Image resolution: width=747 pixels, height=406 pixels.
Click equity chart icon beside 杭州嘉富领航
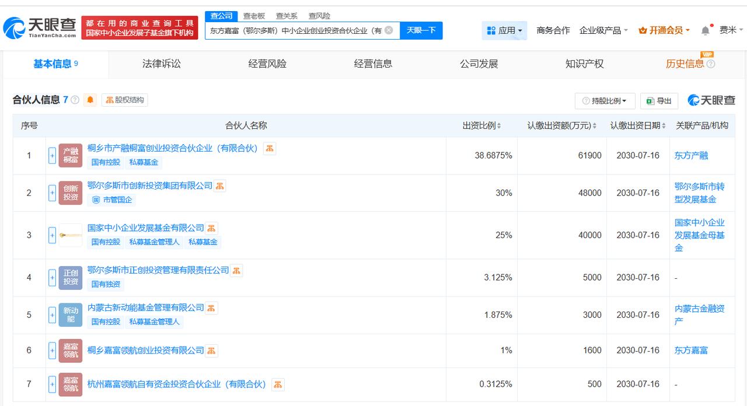pos(278,384)
